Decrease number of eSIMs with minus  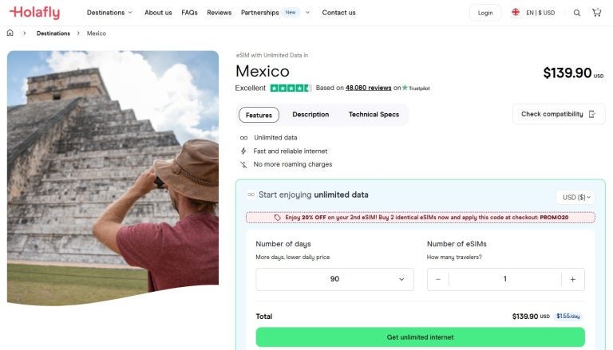(438, 279)
